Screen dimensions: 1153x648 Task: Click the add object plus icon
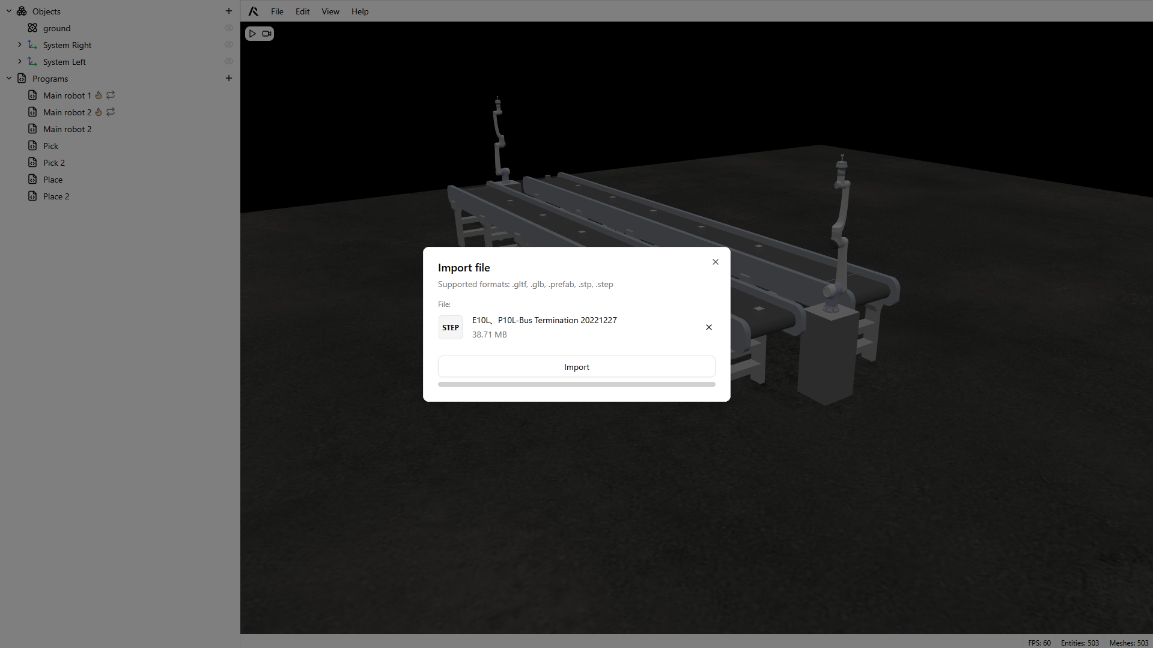click(x=228, y=11)
